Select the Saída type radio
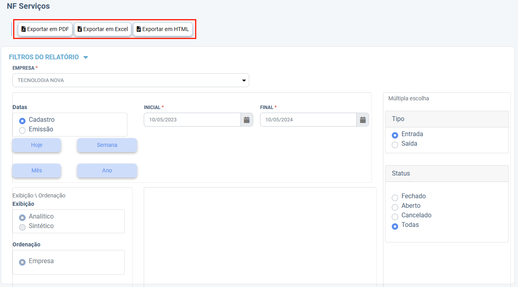The width and height of the screenshot is (518, 287). coord(395,144)
